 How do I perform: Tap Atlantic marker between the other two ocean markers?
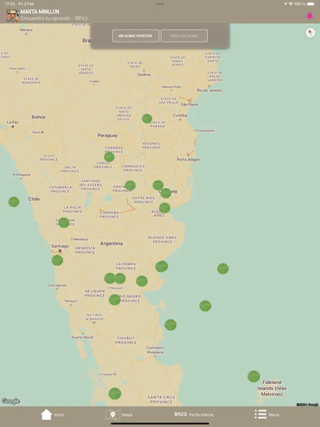coord(205,306)
